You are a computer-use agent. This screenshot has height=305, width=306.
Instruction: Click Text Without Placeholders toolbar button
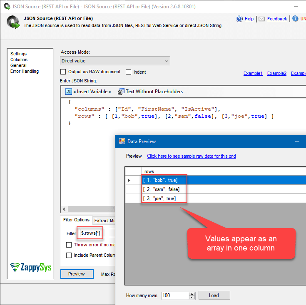[x=150, y=92]
